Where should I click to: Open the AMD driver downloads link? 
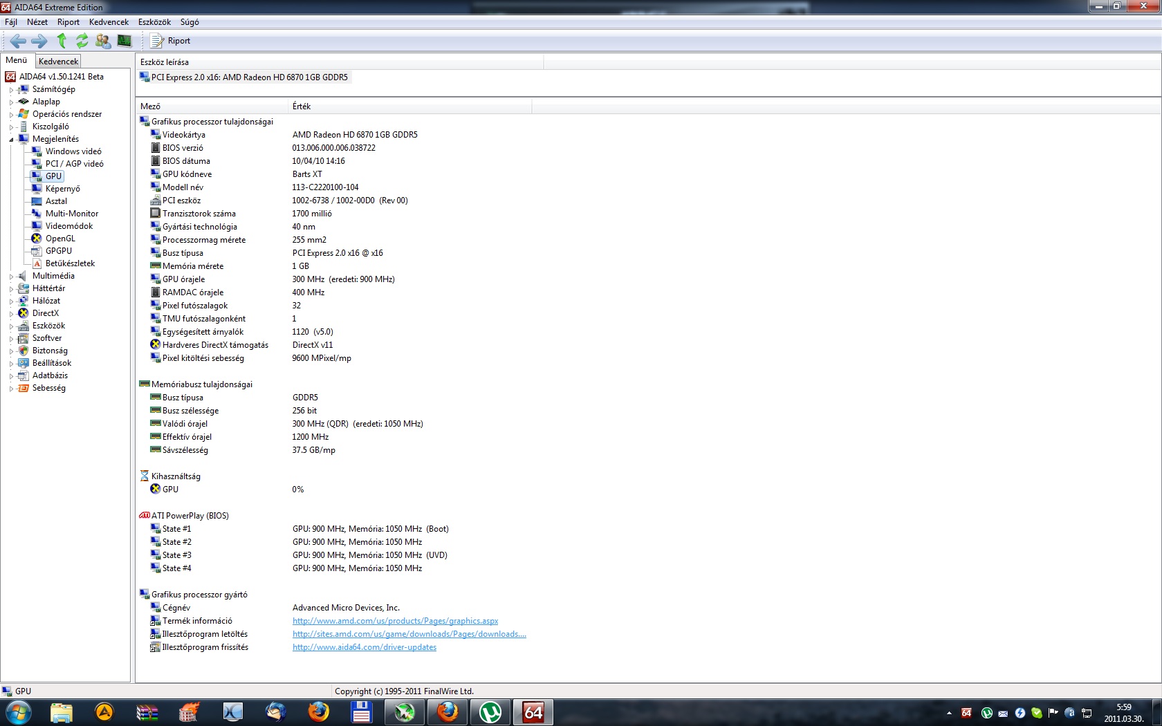[409, 634]
